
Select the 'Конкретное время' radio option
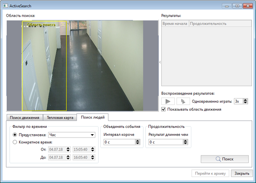pos(15,142)
